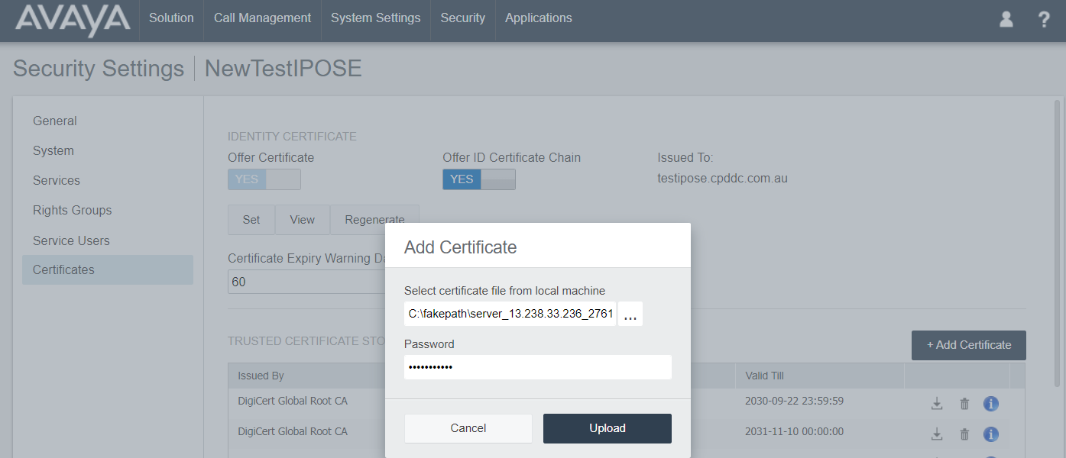This screenshot has width=1066, height=458.
Task: Click the View identity certificate button
Action: coord(302,220)
